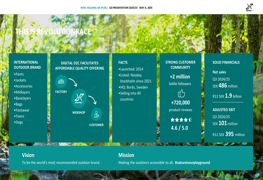Click the '+2 million' figure

click(x=180, y=77)
